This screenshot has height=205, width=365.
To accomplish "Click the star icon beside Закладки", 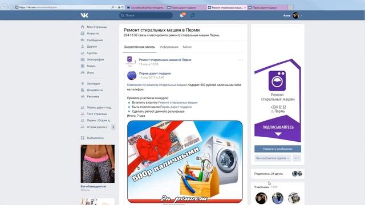I will point(82,84).
